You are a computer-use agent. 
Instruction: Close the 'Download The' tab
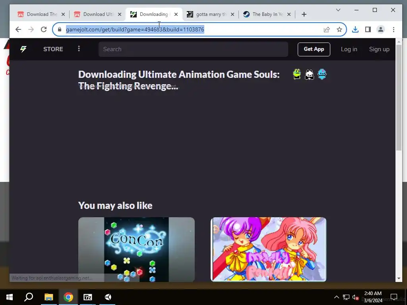click(x=63, y=14)
